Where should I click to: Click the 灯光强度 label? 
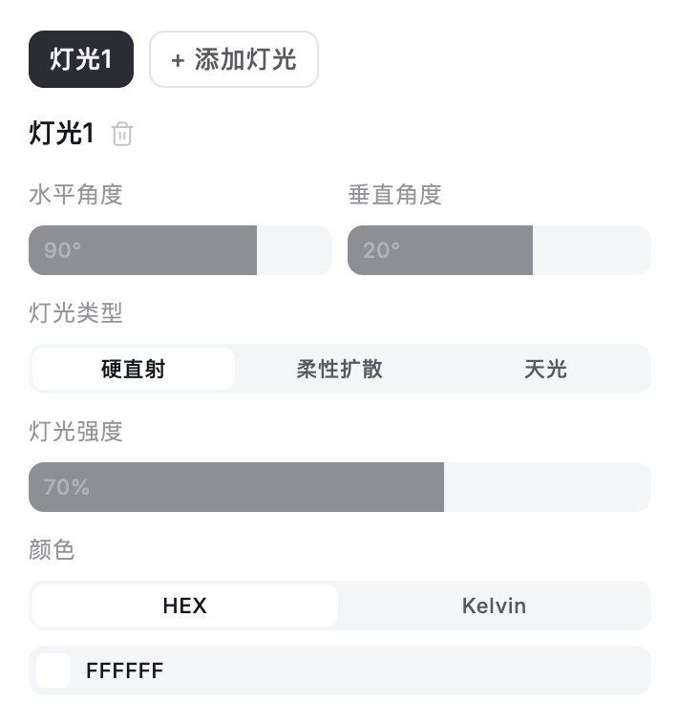point(76,431)
